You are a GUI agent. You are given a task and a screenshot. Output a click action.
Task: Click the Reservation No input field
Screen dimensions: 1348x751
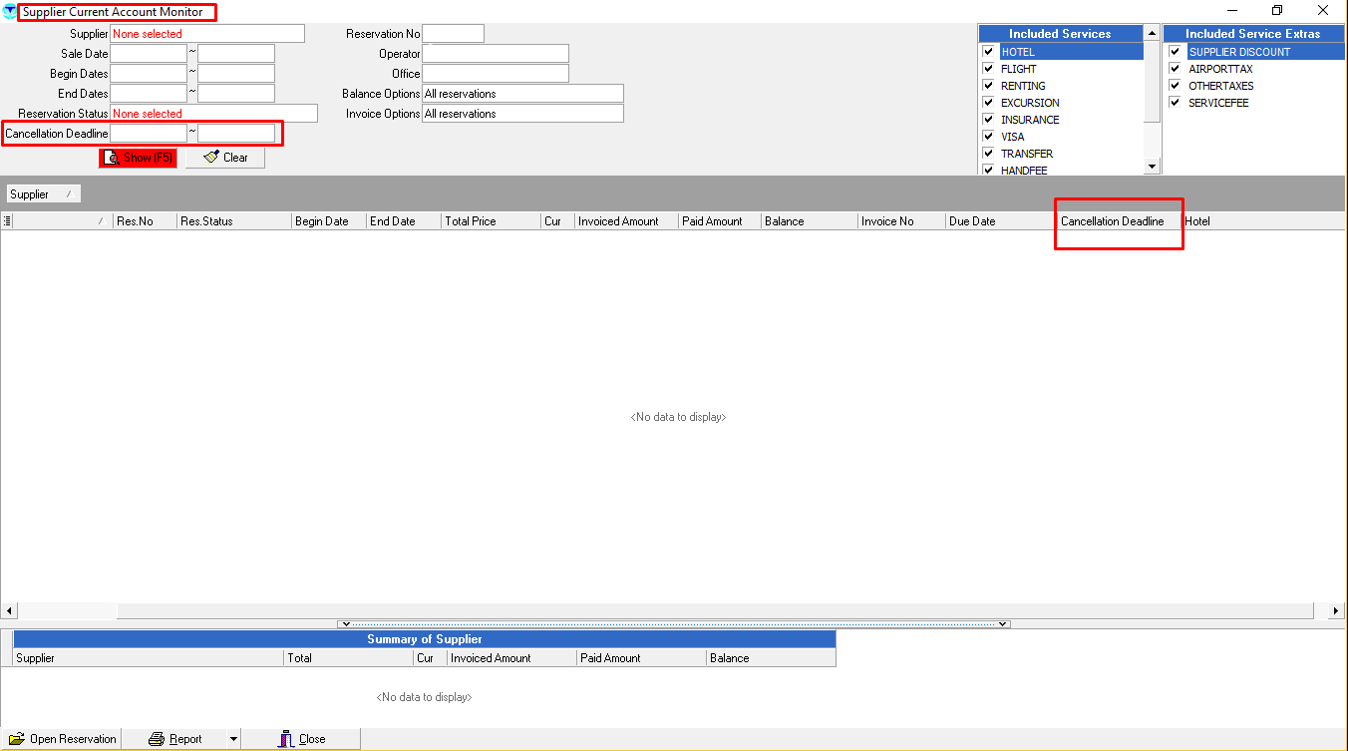coord(453,34)
